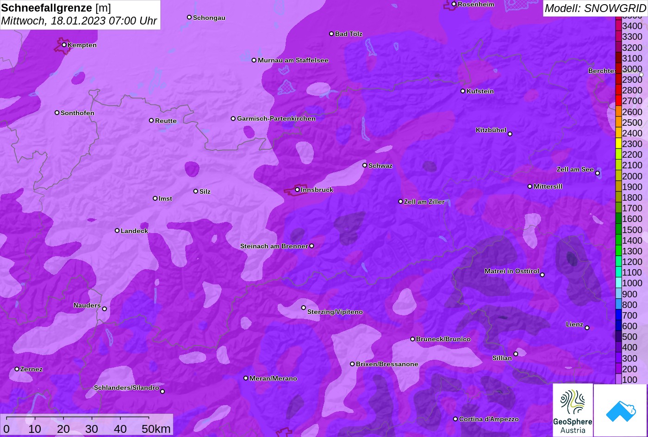Click the Schneefallgrenze [m] map title
The height and width of the screenshot is (437, 648).
pyautogui.click(x=56, y=8)
